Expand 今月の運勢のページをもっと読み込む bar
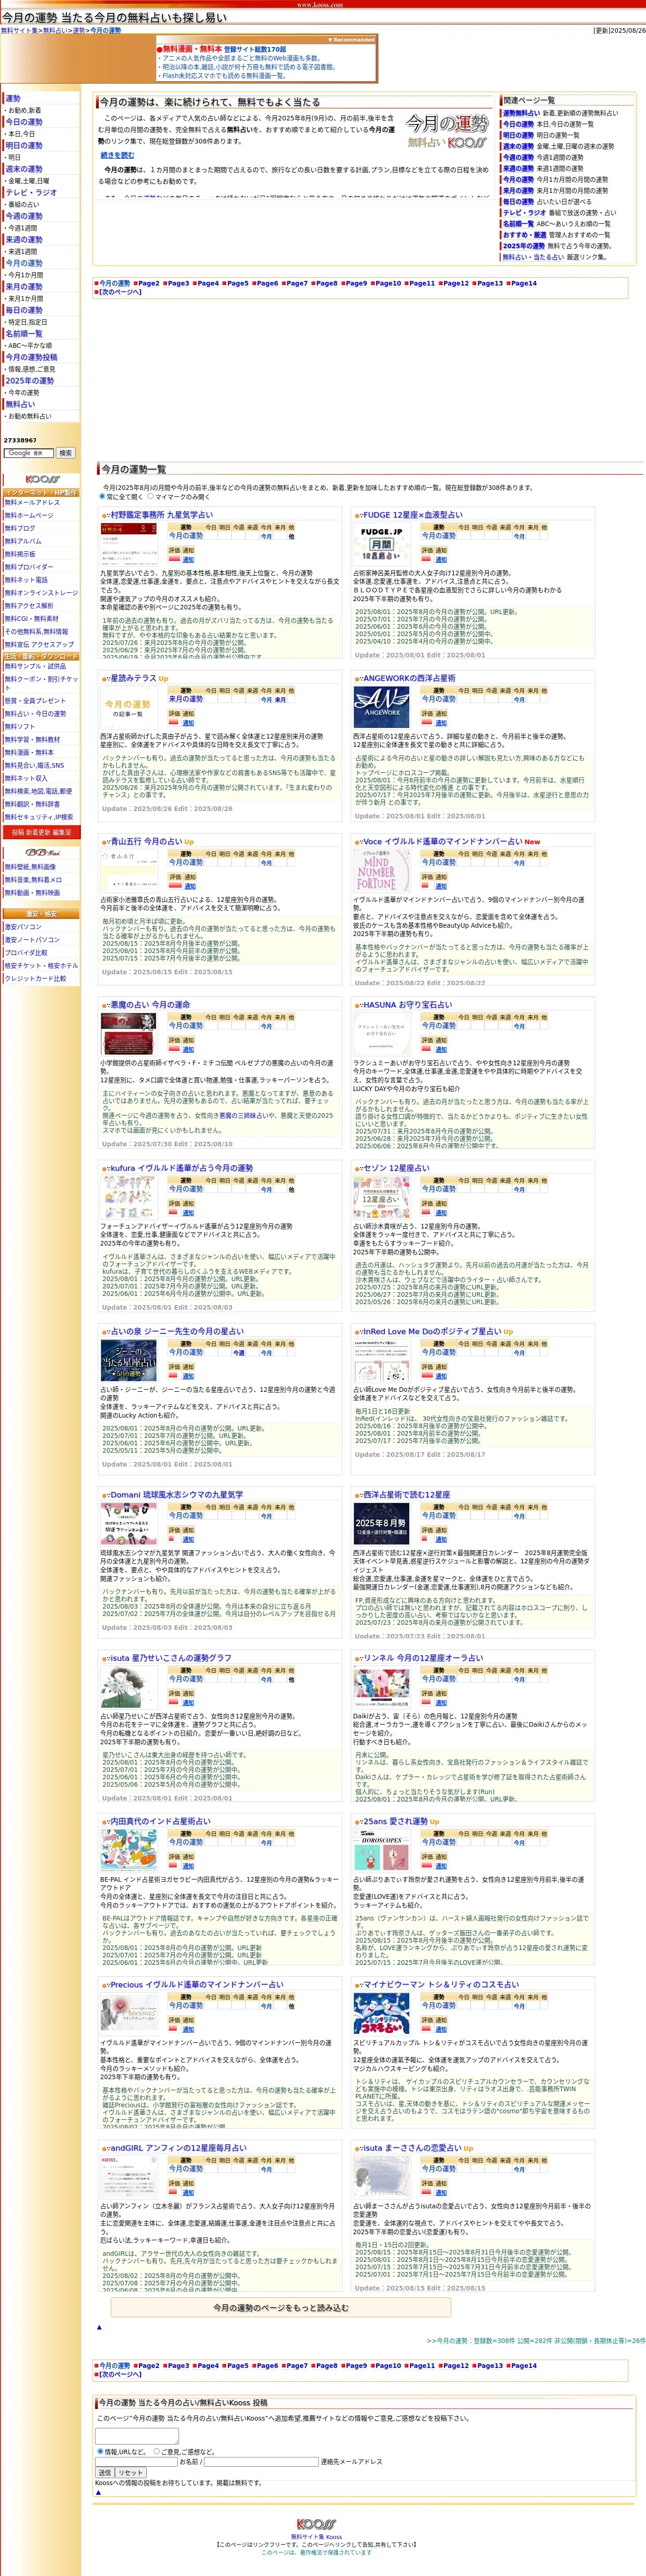This screenshot has height=2576, width=646. (281, 2308)
